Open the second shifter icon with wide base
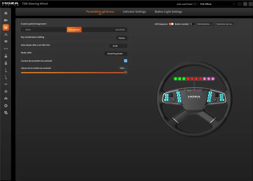 (x=6, y=63)
